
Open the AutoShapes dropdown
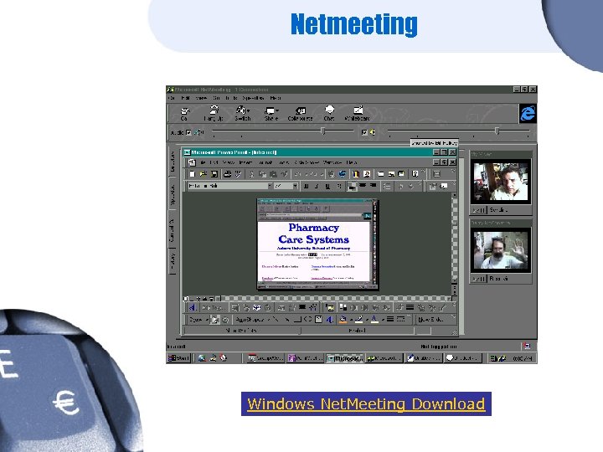(x=252, y=320)
